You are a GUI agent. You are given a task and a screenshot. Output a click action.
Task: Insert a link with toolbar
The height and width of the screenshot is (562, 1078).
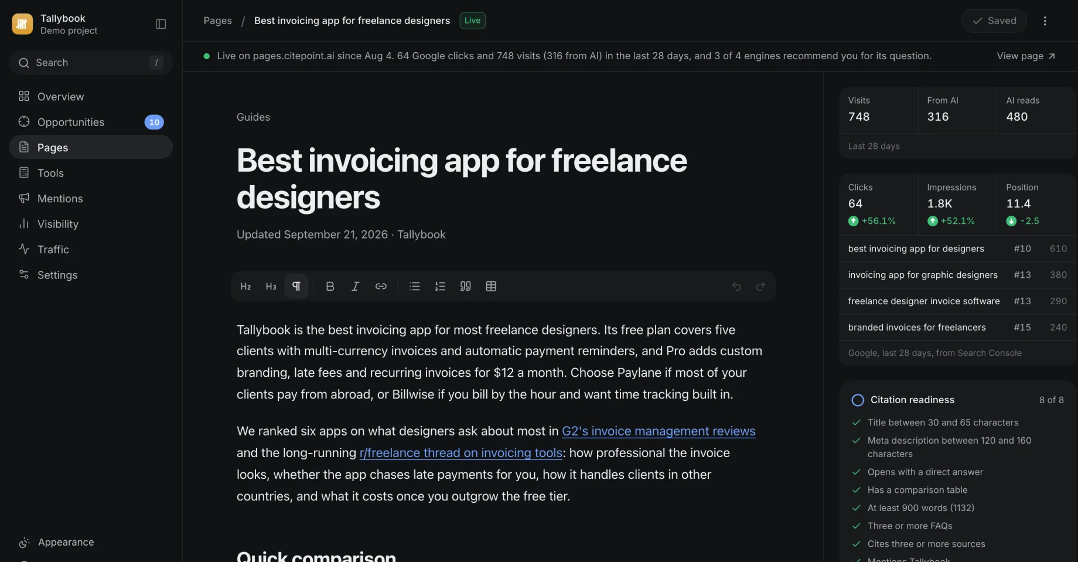(381, 286)
